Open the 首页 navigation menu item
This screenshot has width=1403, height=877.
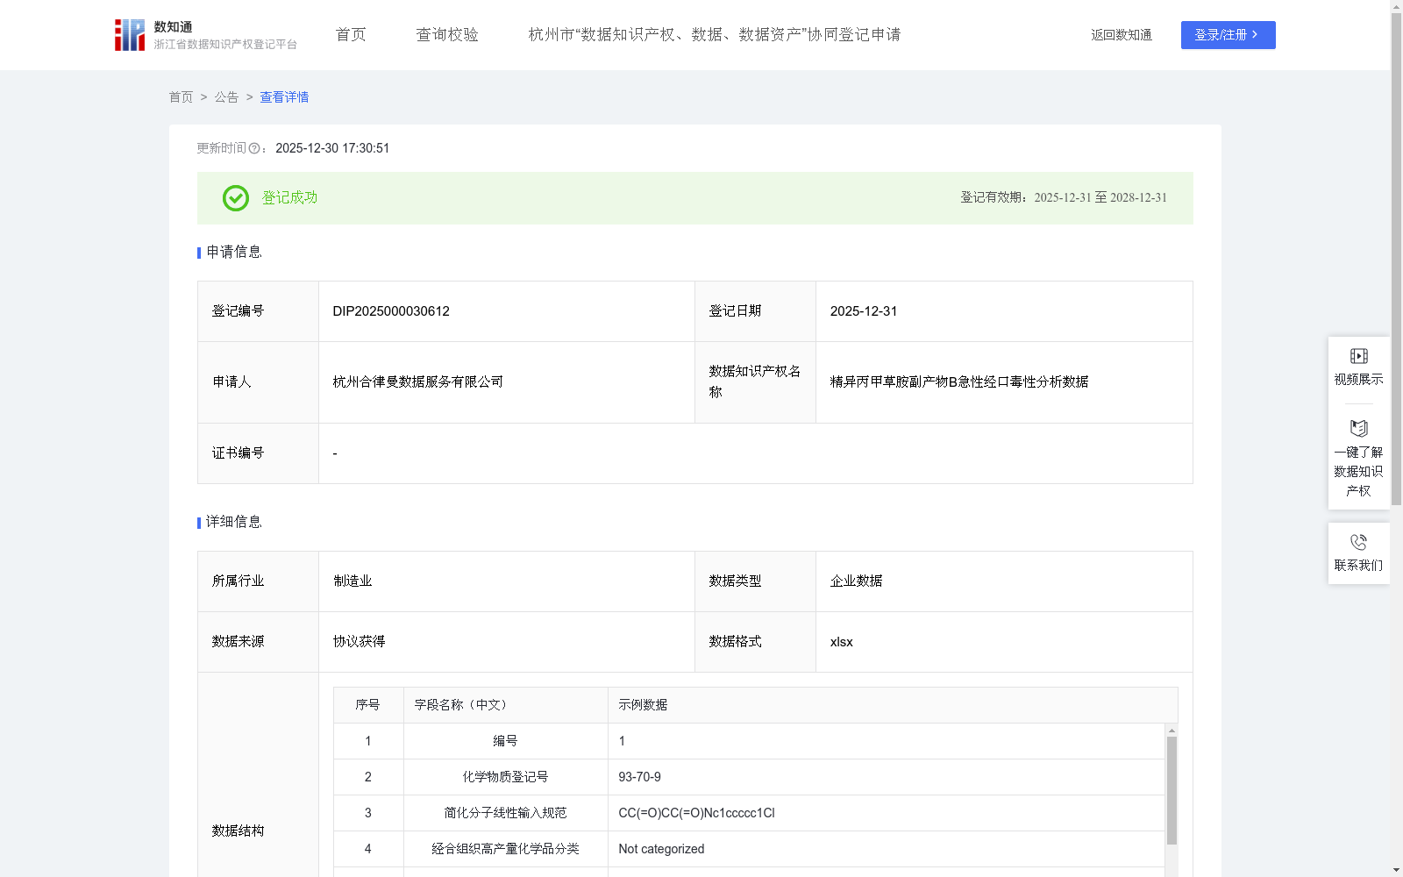(x=351, y=35)
